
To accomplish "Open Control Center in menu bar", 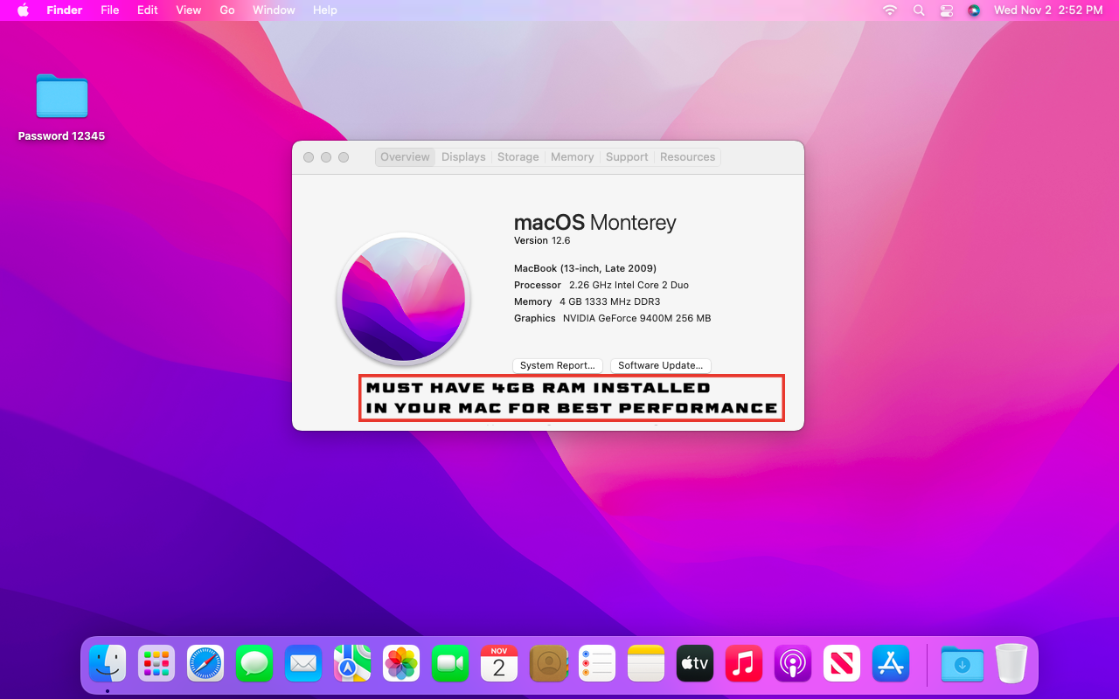I will [x=947, y=10].
